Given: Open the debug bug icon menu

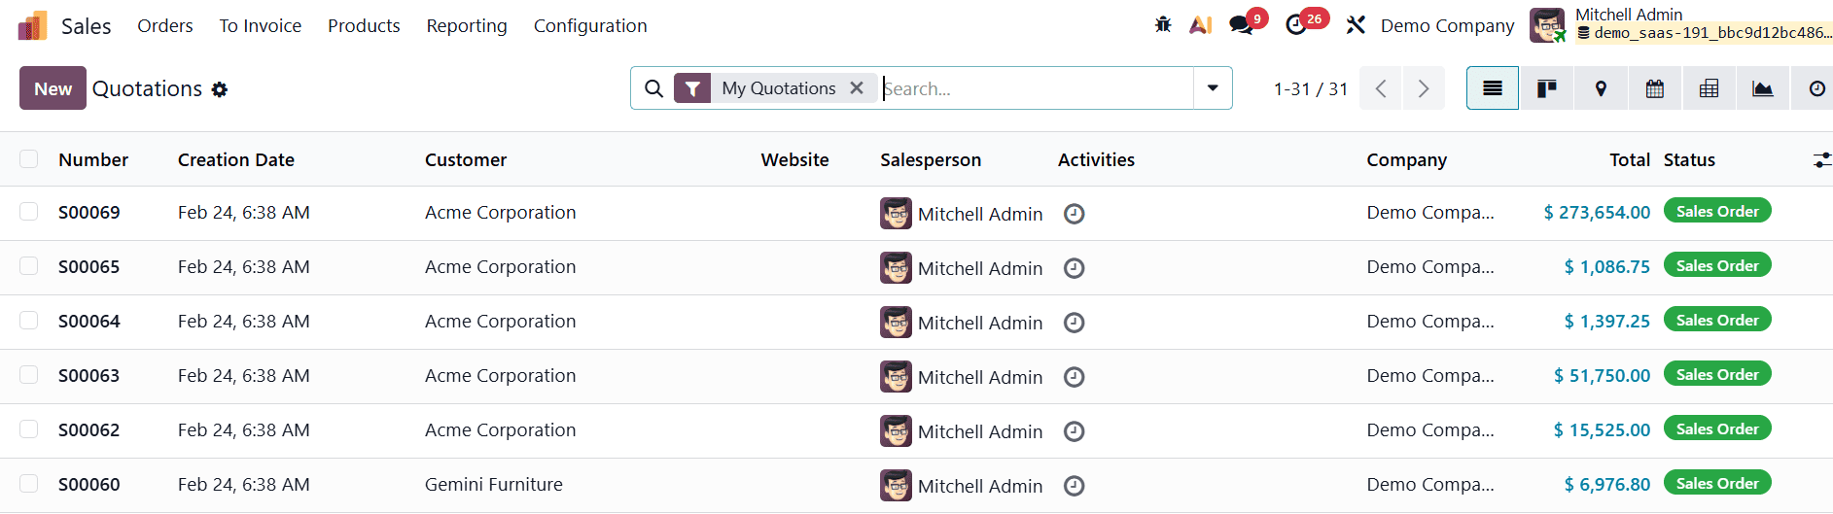Looking at the screenshot, I should [1163, 25].
